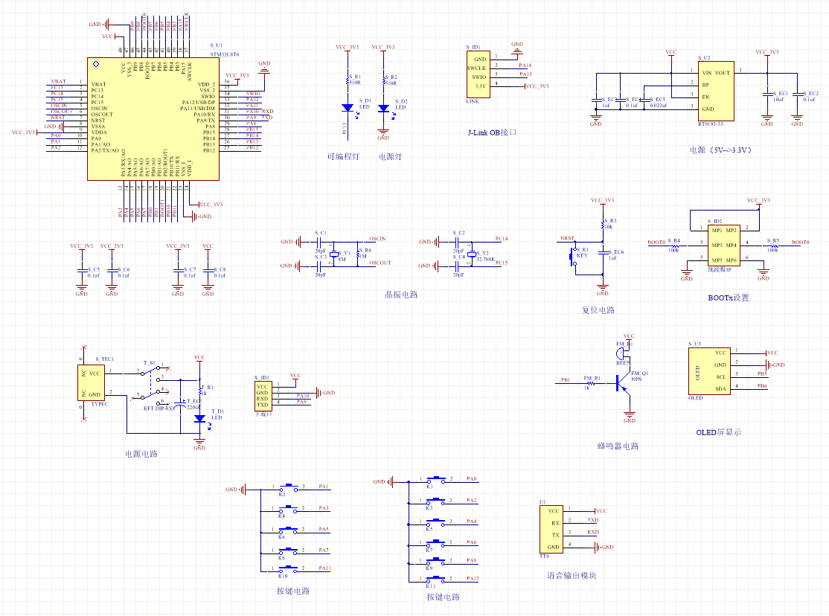The height and width of the screenshot is (616, 829).
Task: Select the STM32C8T6 microcontroller chip body
Action: [x=153, y=119]
